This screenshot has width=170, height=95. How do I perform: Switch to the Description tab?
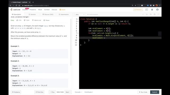tap(16, 15)
